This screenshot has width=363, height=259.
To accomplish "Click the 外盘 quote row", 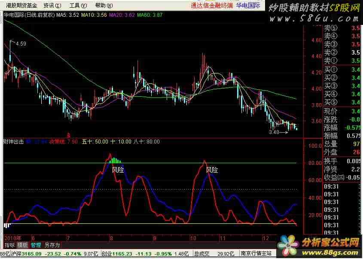I will coord(342,152).
